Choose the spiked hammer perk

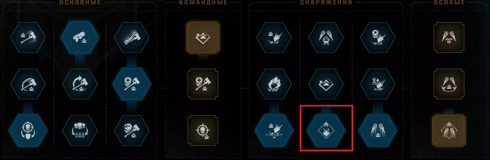click(x=131, y=37)
